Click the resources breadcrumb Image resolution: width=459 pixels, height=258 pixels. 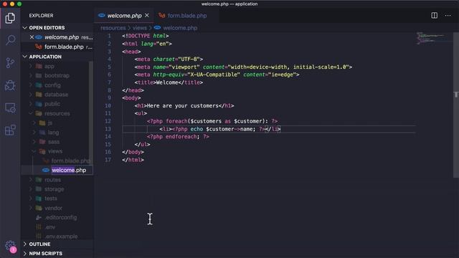click(113, 28)
